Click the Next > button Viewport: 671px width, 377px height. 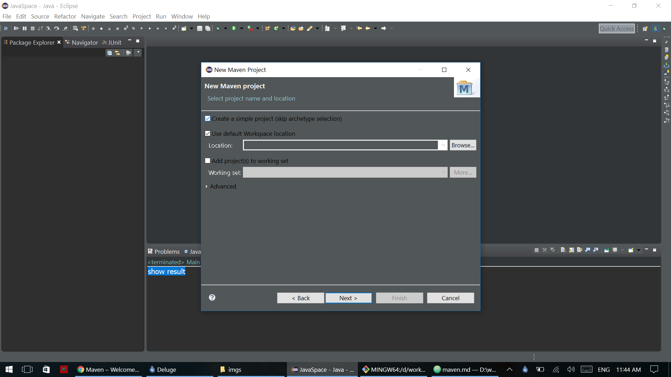348,298
